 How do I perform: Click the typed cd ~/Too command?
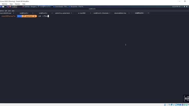pyautogui.click(x=43, y=16)
